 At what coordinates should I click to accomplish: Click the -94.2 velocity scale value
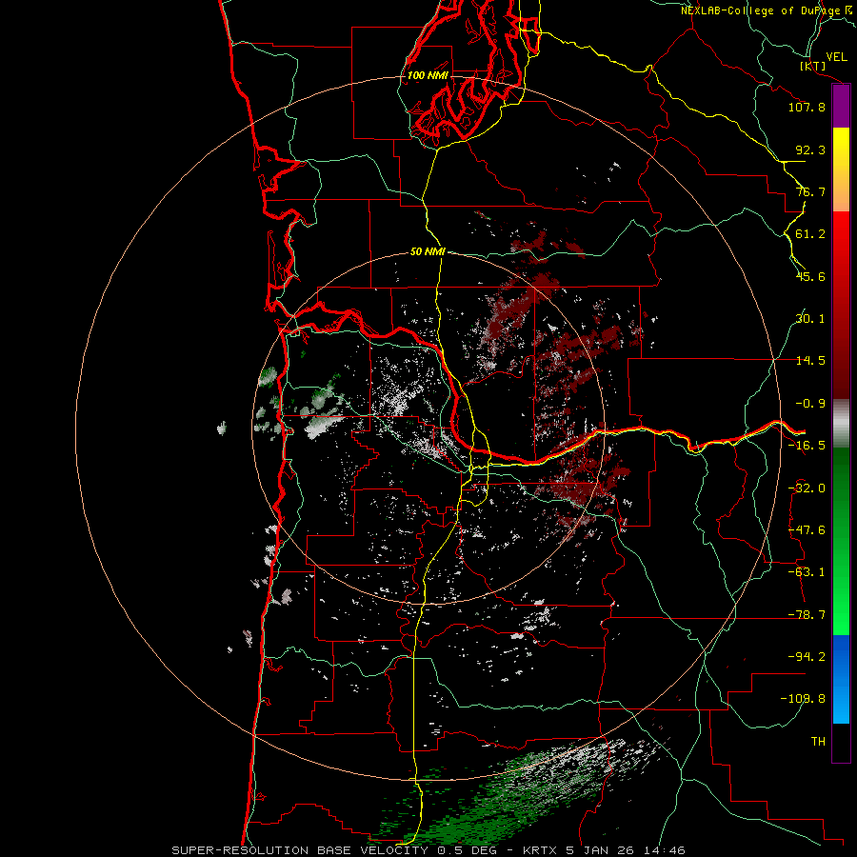[807, 657]
